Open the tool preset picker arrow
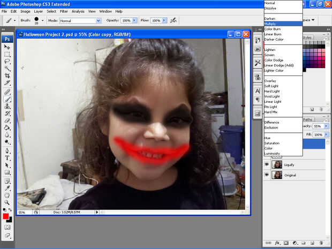Image resolution: width=332 pixels, height=249 pixels. point(14,20)
